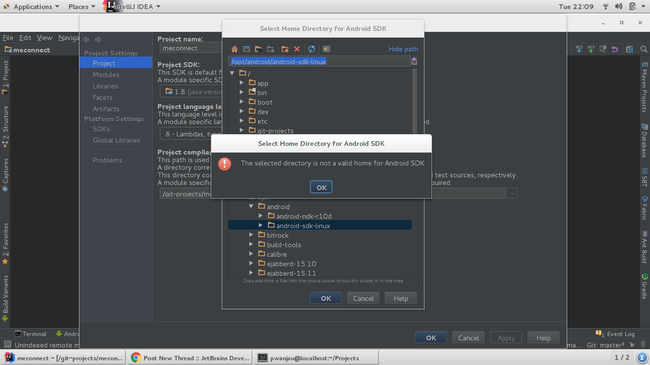
Task: Refresh the file tree
Action: point(310,49)
